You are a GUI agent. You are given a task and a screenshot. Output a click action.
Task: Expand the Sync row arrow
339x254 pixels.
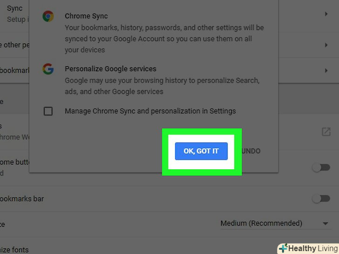pyautogui.click(x=326, y=14)
